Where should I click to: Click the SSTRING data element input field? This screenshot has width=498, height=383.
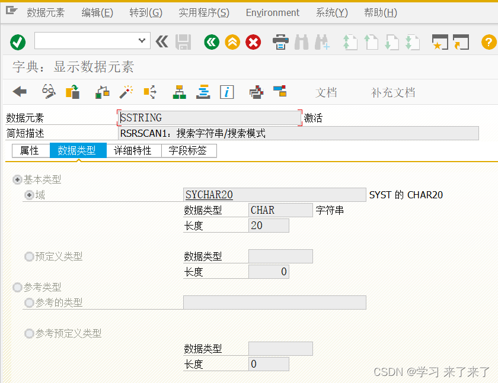[207, 118]
